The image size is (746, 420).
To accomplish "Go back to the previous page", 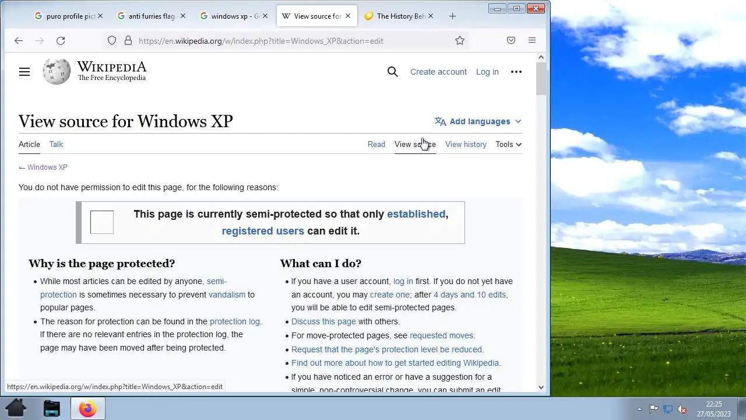I will (x=19, y=40).
